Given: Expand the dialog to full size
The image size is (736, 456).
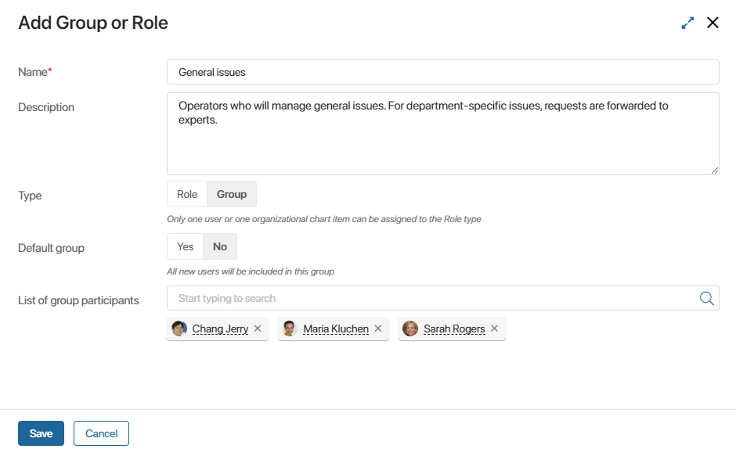Looking at the screenshot, I should (x=687, y=23).
